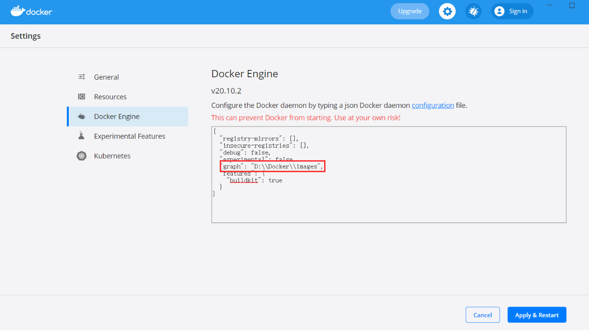Image resolution: width=589 pixels, height=330 pixels.
Task: Follow the configuration link
Action: tap(433, 105)
